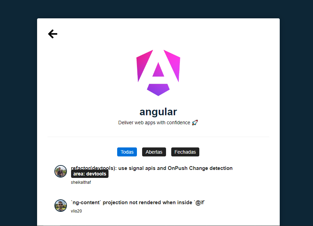The height and width of the screenshot is (226, 313).
Task: Go back using the left arrow icon
Action: point(53,34)
